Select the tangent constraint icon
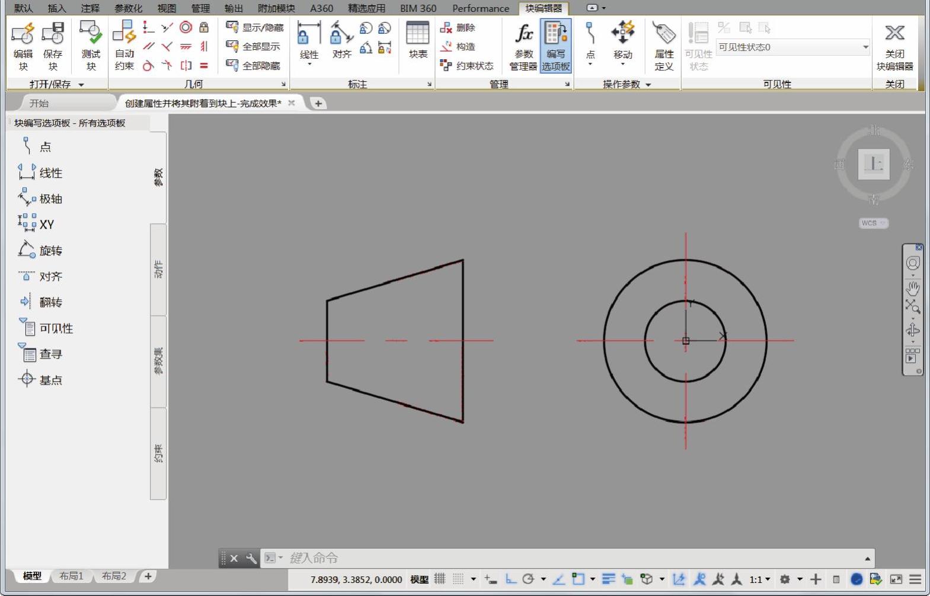 pyautogui.click(x=148, y=65)
